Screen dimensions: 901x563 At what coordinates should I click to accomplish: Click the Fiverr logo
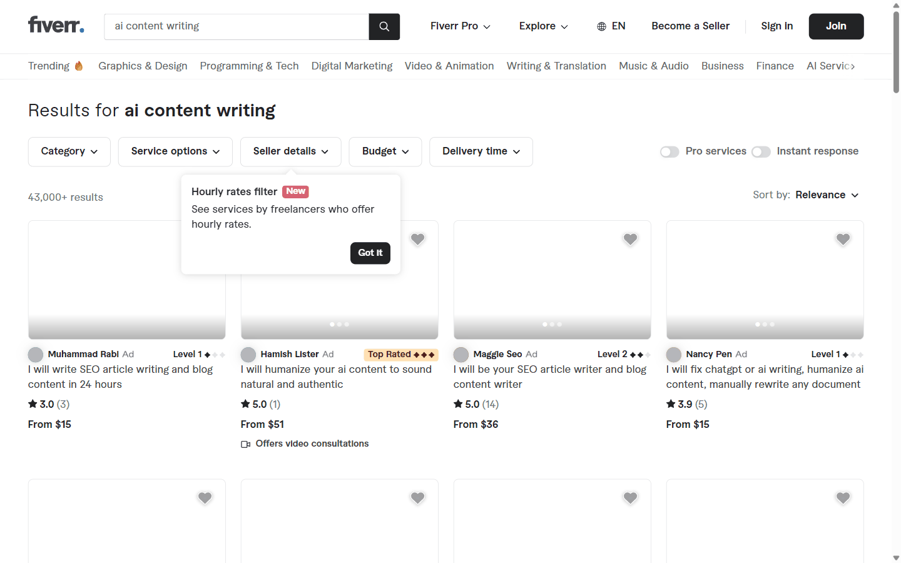point(56,25)
